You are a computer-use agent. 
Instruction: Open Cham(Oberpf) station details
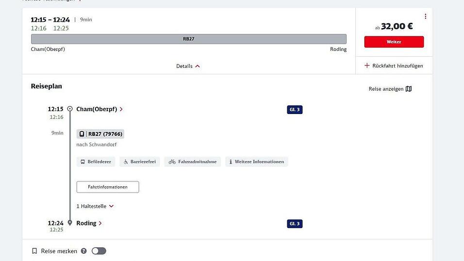(x=99, y=109)
